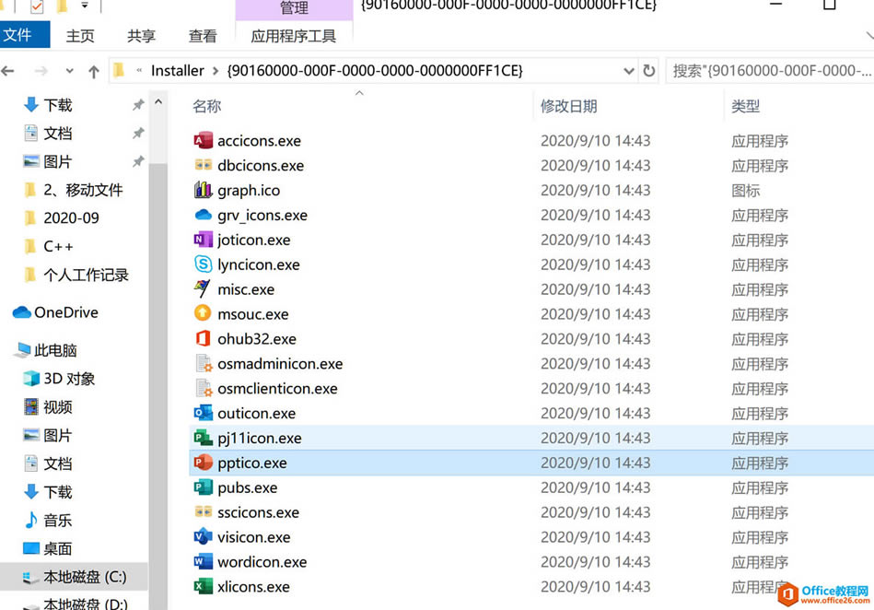Open recent locations dropdown arrow
The image size is (874, 610).
[x=69, y=71]
